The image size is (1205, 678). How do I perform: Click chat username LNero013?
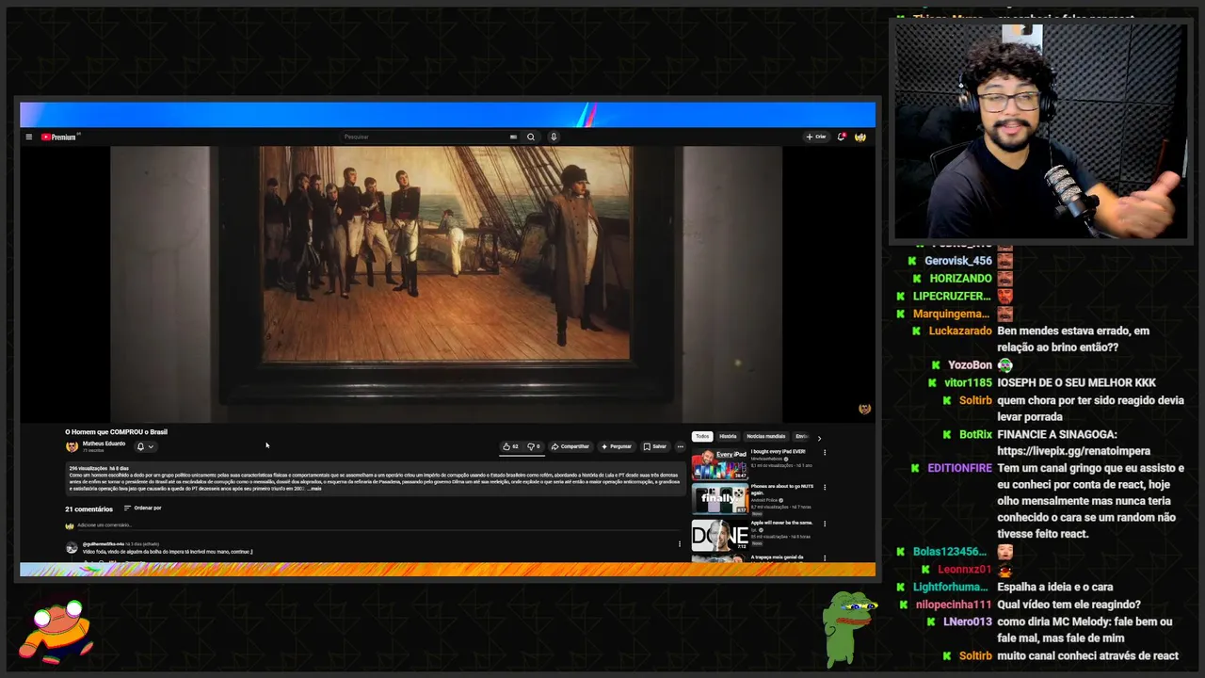(x=968, y=622)
